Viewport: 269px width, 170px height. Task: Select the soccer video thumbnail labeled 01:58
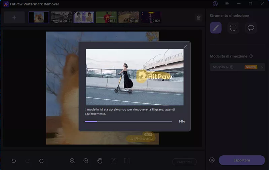pyautogui.click(x=106, y=17)
